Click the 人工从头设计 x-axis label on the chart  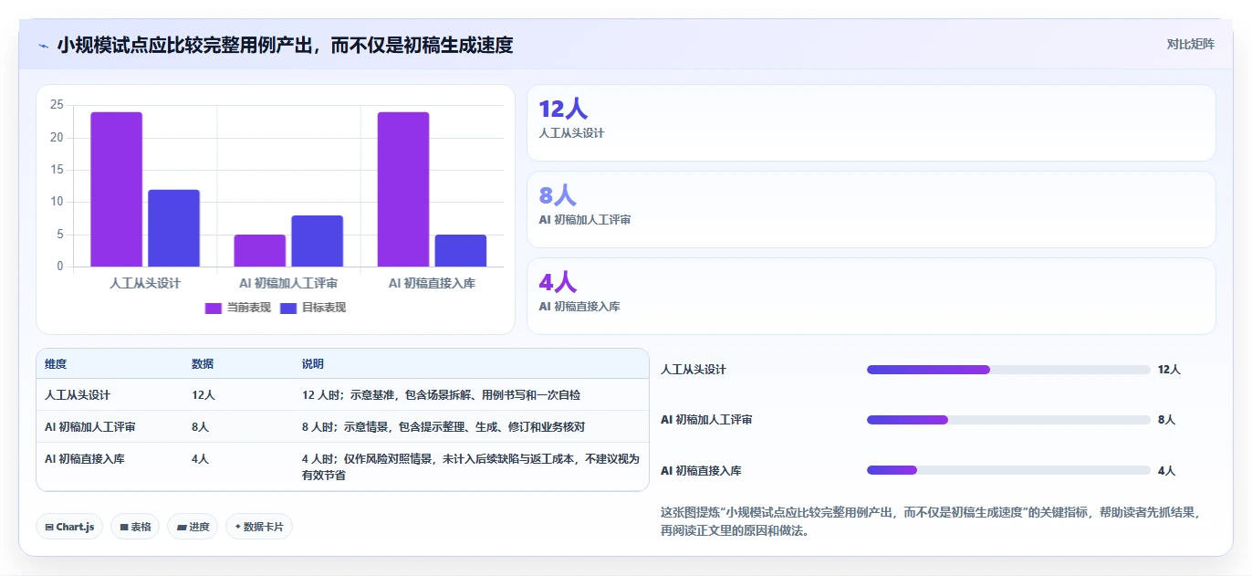click(145, 283)
